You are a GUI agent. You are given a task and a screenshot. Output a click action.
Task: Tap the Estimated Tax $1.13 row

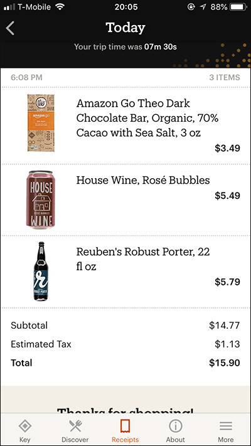[125, 344]
